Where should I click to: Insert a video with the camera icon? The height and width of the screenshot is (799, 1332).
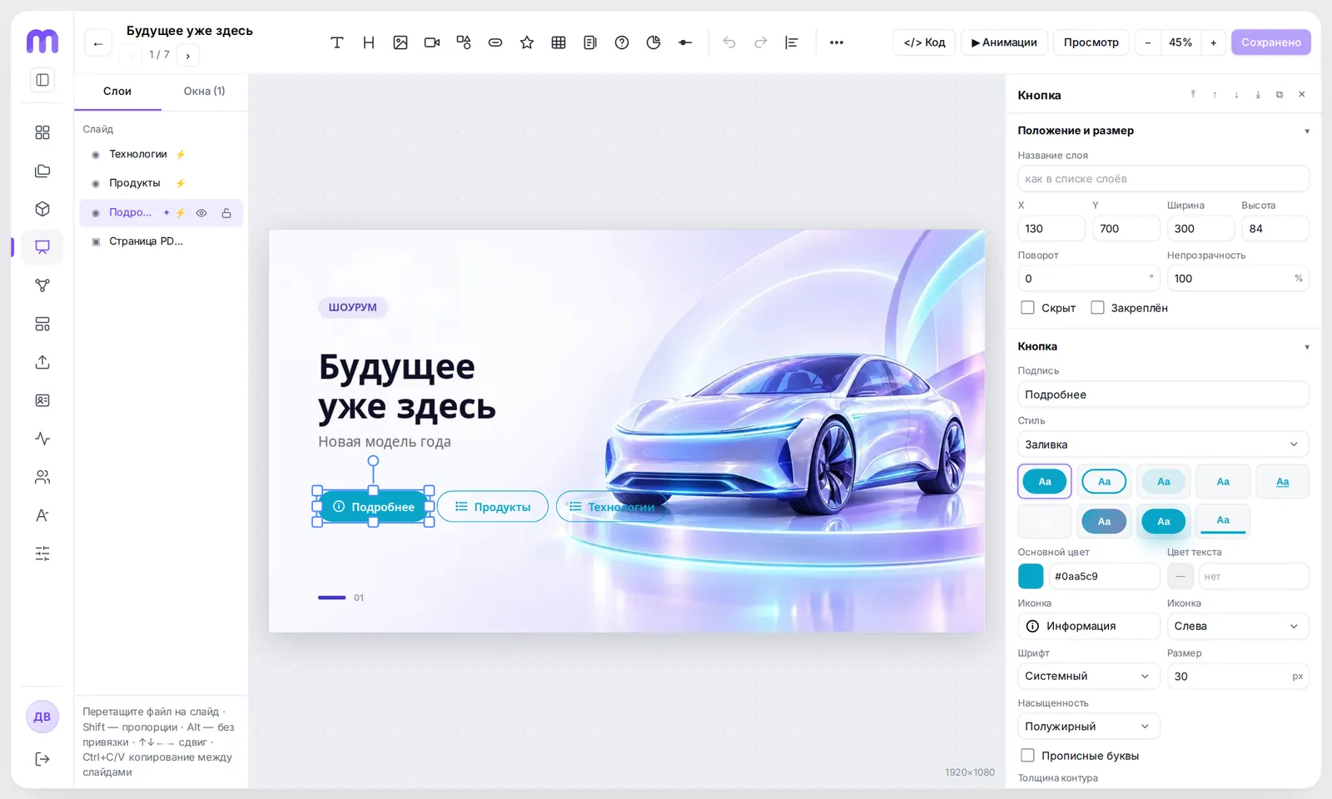432,42
